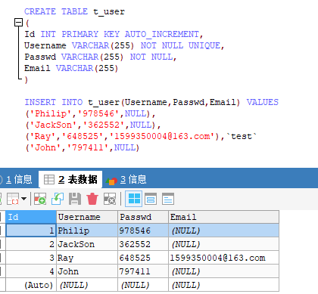318x294 pixels.
Task: Click Philip's (NULL) email cell
Action: (224, 231)
